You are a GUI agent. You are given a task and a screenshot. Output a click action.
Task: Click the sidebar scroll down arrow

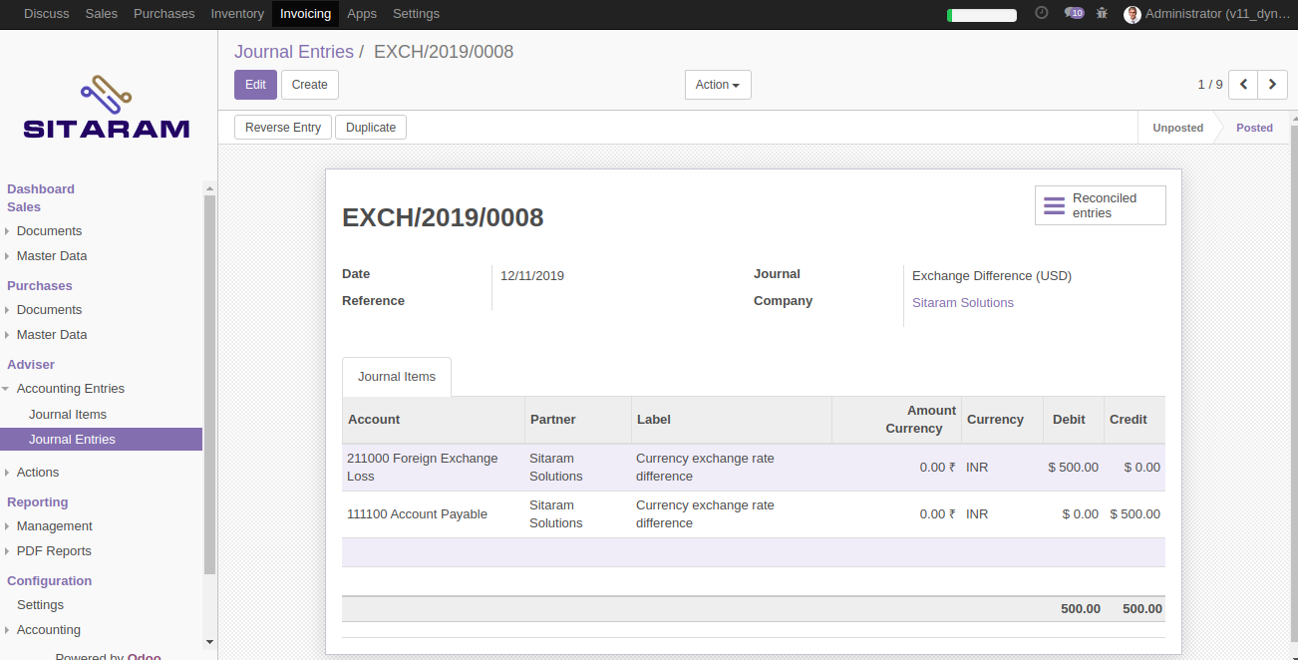[x=209, y=642]
